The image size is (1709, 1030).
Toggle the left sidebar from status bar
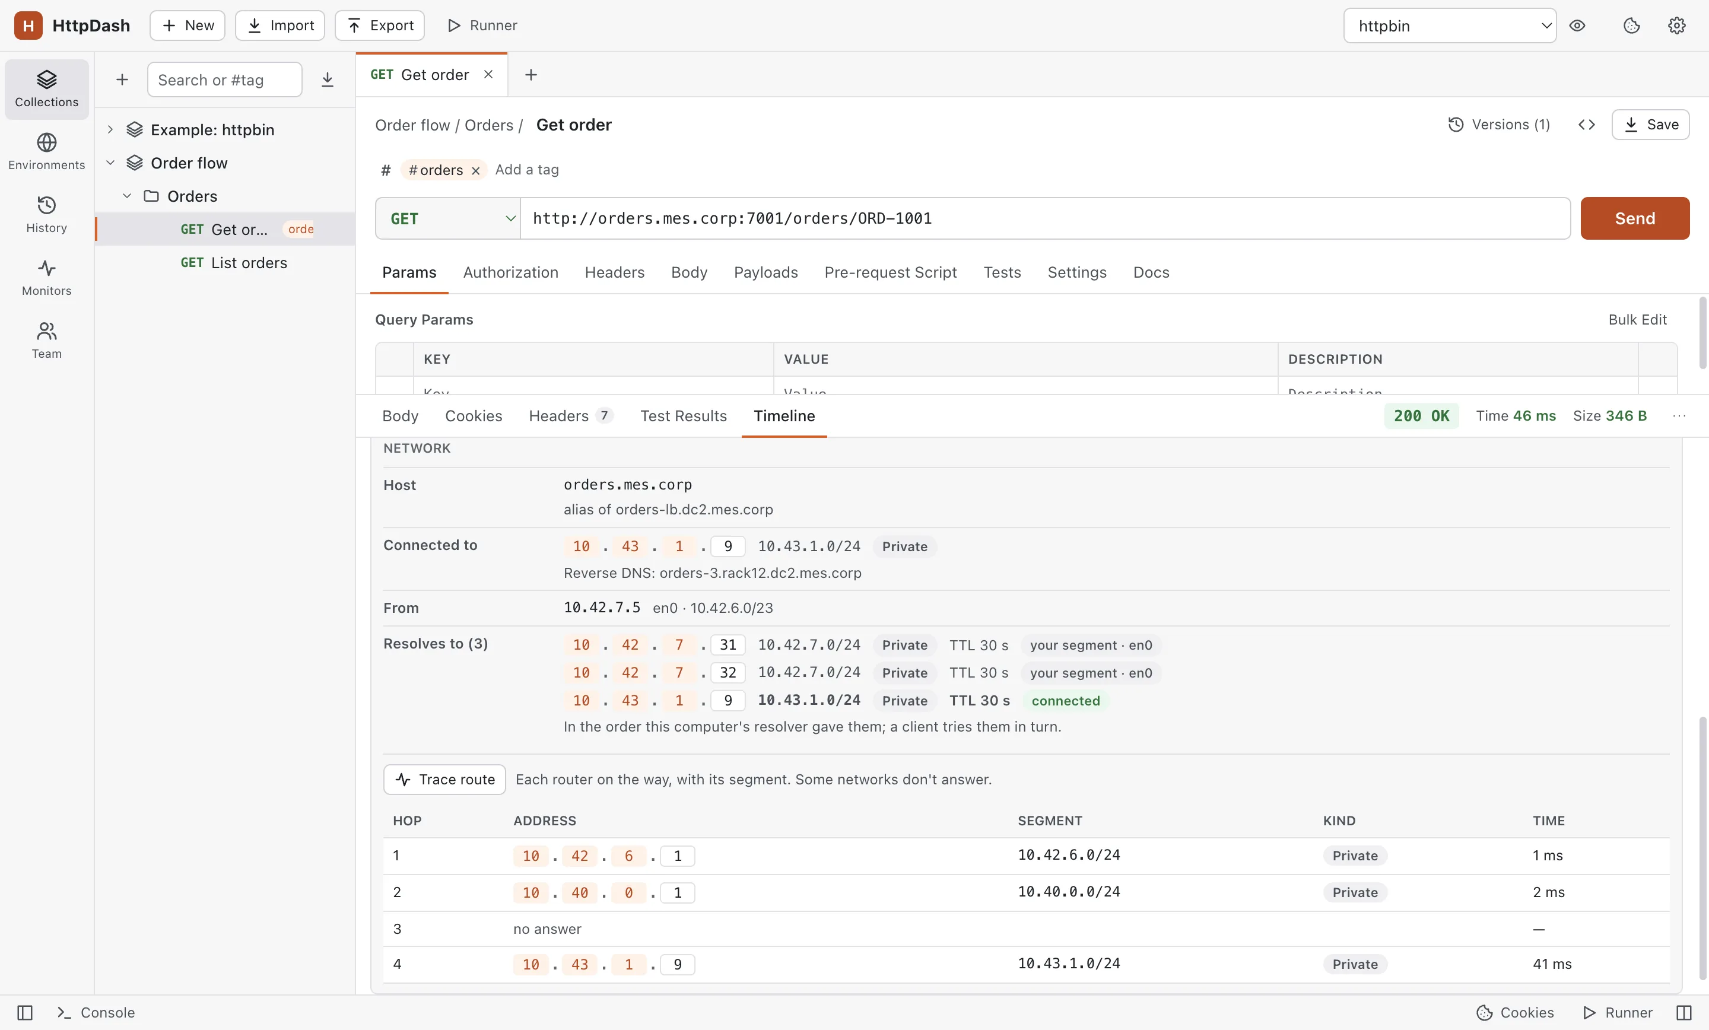[x=25, y=1013]
